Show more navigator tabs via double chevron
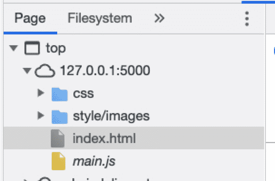The image size is (275, 181). (x=159, y=18)
